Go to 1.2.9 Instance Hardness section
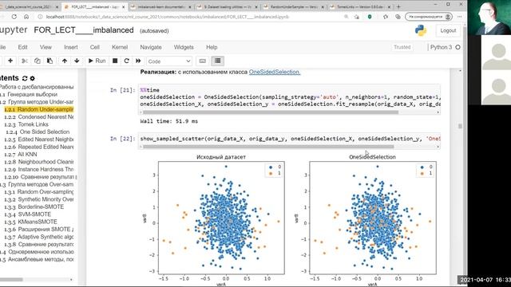 pos(39,169)
